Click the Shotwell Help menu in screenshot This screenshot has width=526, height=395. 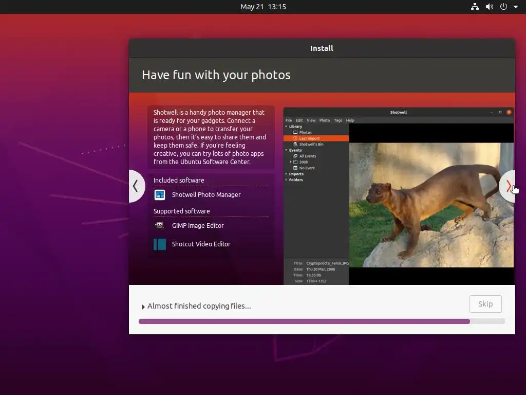(x=350, y=120)
